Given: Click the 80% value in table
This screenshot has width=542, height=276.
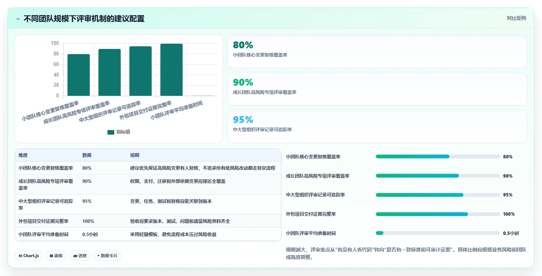Looking at the screenshot, I should pos(87,168).
